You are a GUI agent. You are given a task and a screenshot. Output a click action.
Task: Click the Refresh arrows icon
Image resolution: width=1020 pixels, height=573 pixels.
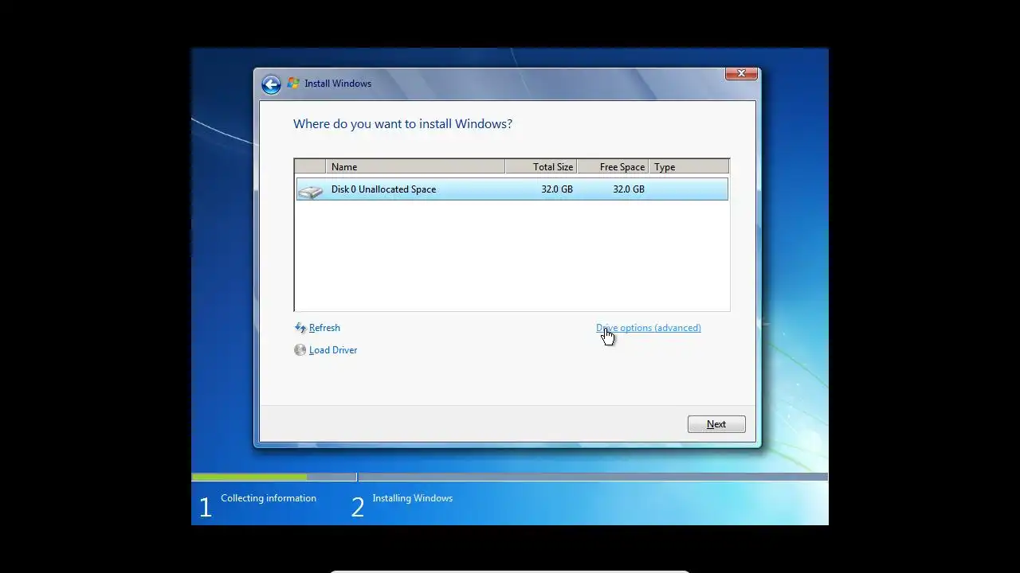(x=300, y=328)
